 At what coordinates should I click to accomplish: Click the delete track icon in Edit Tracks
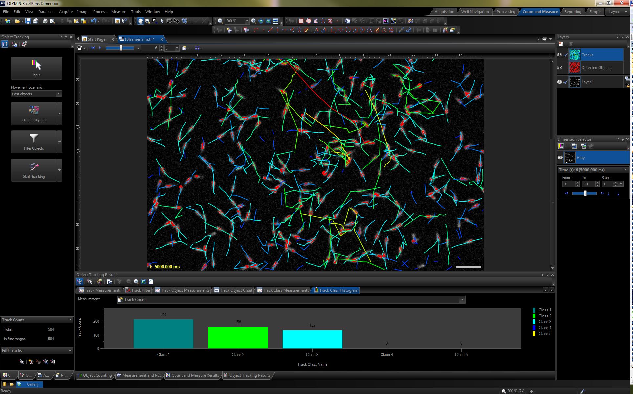[x=38, y=362]
